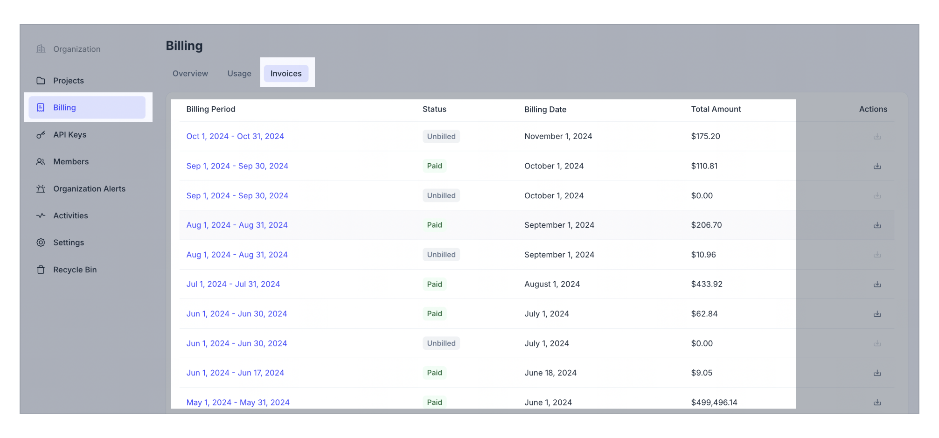Open the May 1 - May 31, 2024 billing period
The width and height of the screenshot is (939, 438).
[238, 402]
